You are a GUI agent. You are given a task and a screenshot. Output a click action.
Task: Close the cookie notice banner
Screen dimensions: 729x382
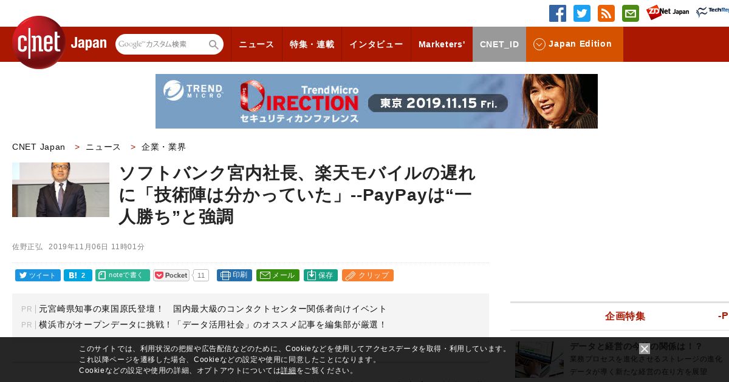tap(645, 349)
